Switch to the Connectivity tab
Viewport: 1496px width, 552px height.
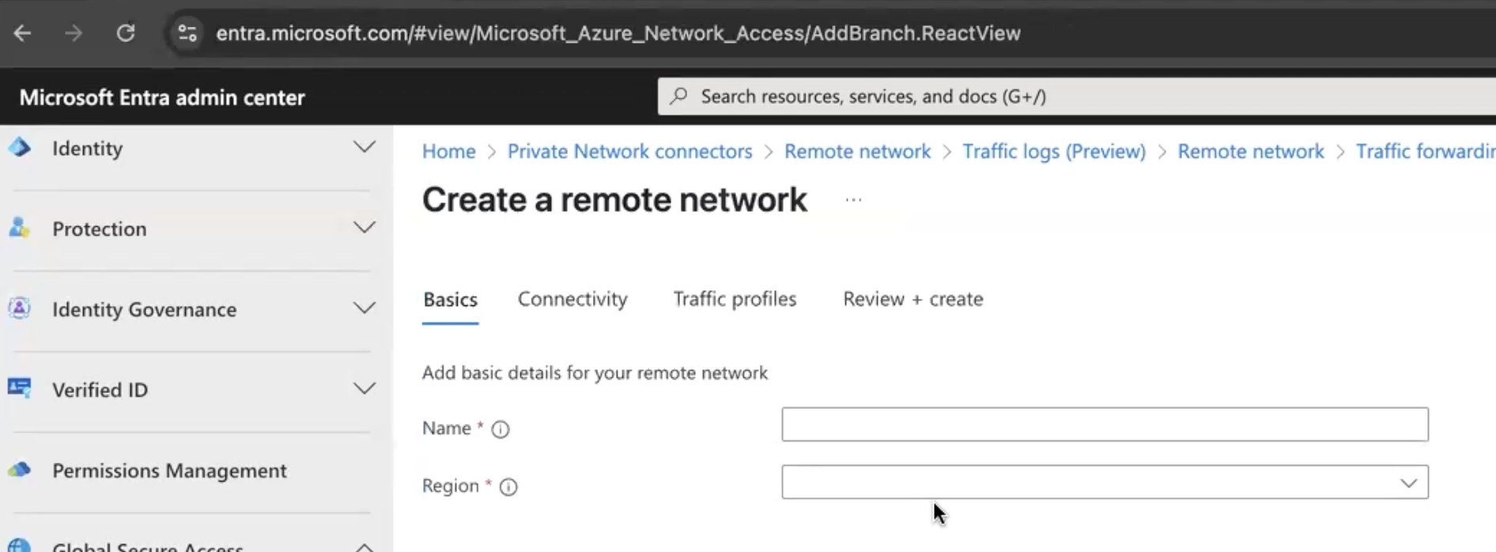[x=572, y=299]
